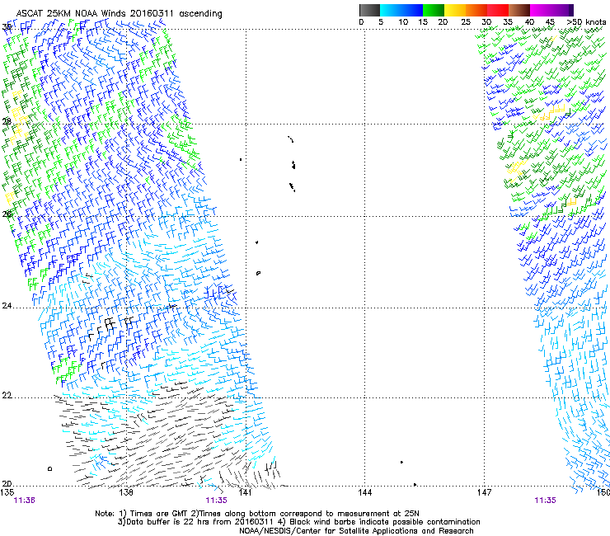This screenshot has height=536, width=610.
Task: Click the magenta-purple 40-50 knots color segment
Action: click(551, 10)
